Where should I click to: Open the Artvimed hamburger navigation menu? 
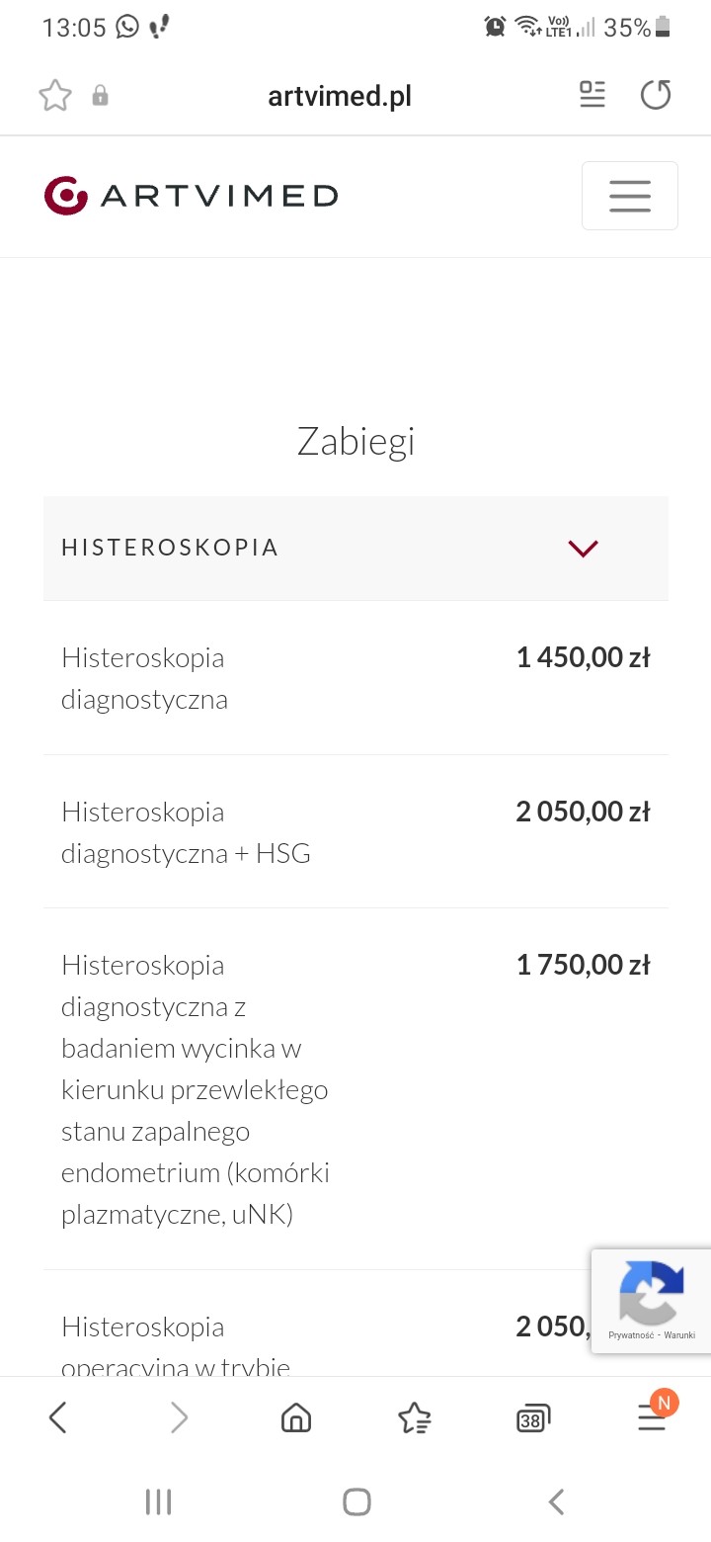(x=629, y=196)
